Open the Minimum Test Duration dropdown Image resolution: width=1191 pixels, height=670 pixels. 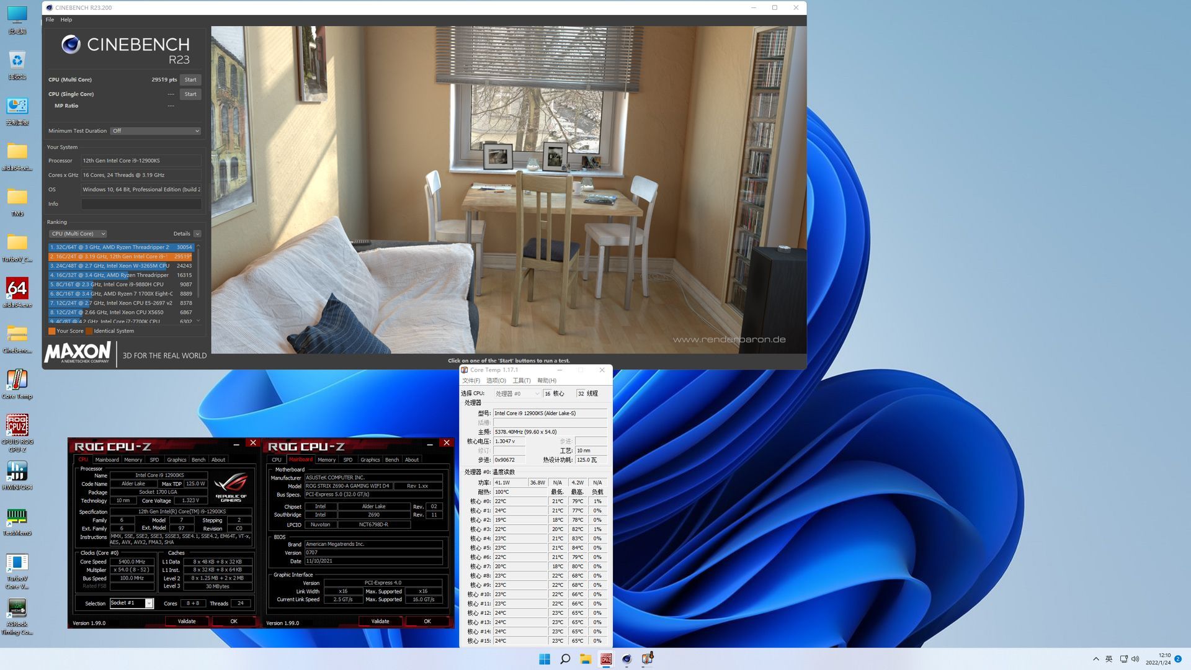point(155,131)
